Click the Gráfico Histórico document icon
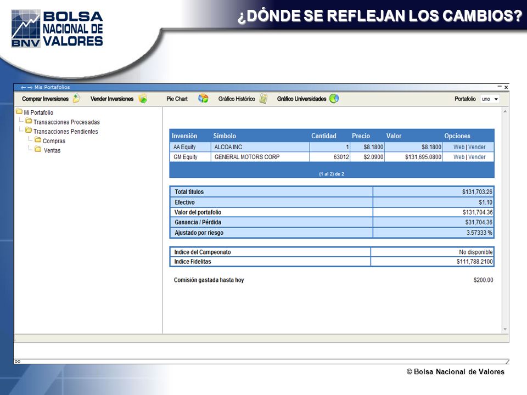Viewport: 527px width, 395px height. tap(263, 99)
